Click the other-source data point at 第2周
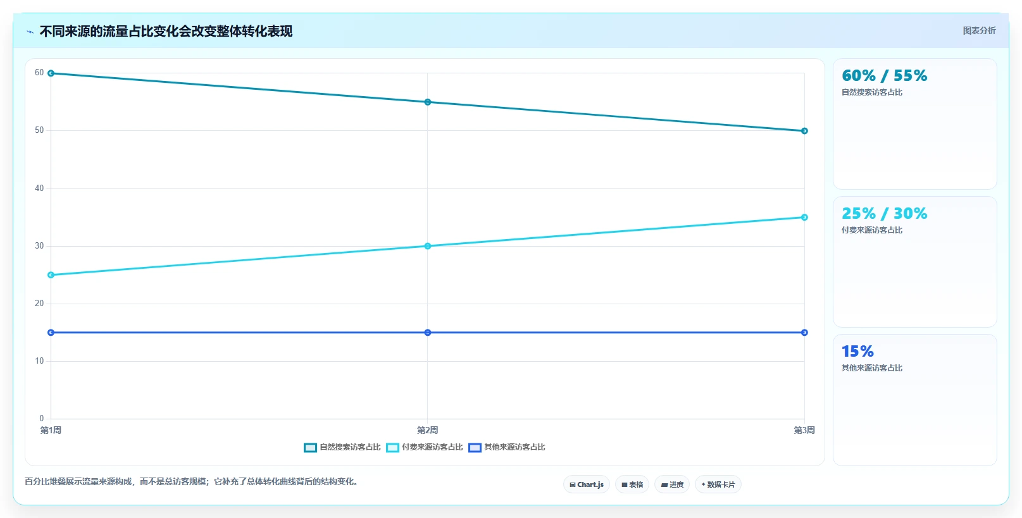The image size is (1022, 518). (x=428, y=333)
